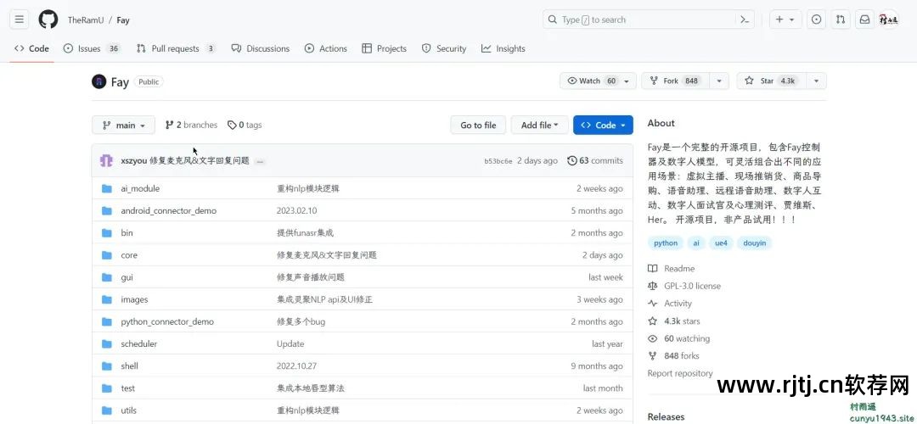This screenshot has width=917, height=424.
Task: Open the command palette icon
Action: [x=745, y=20]
